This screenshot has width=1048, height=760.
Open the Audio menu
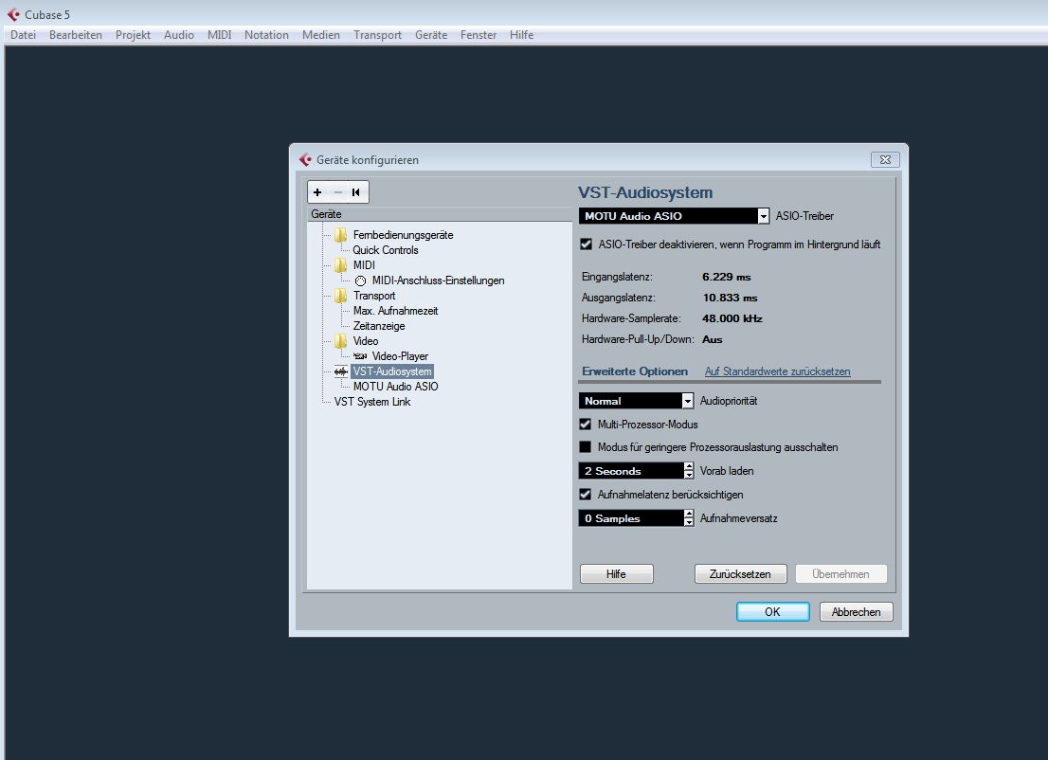(x=179, y=35)
